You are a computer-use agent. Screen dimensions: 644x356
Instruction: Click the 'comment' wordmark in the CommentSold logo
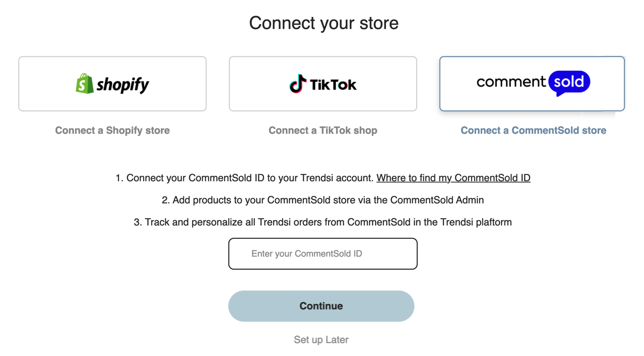(x=511, y=82)
